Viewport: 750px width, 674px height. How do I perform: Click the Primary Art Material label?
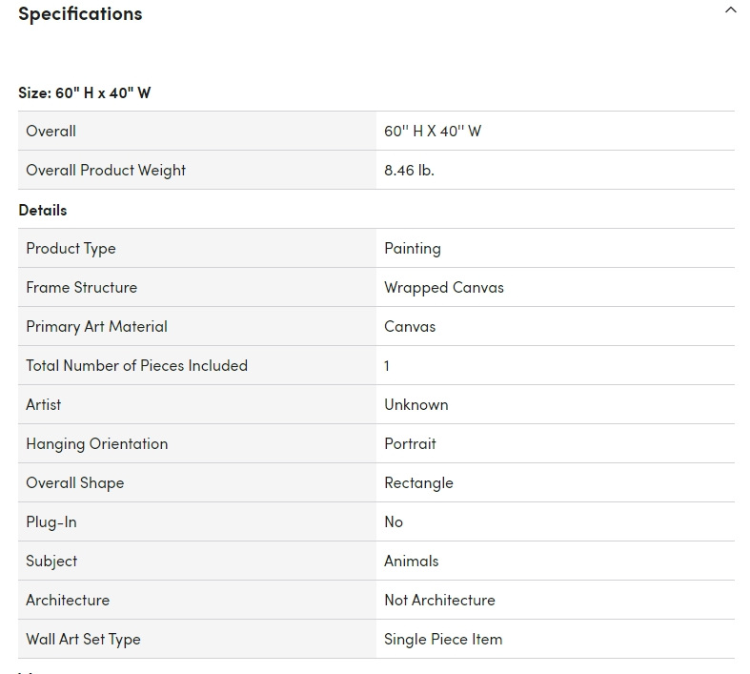(96, 326)
